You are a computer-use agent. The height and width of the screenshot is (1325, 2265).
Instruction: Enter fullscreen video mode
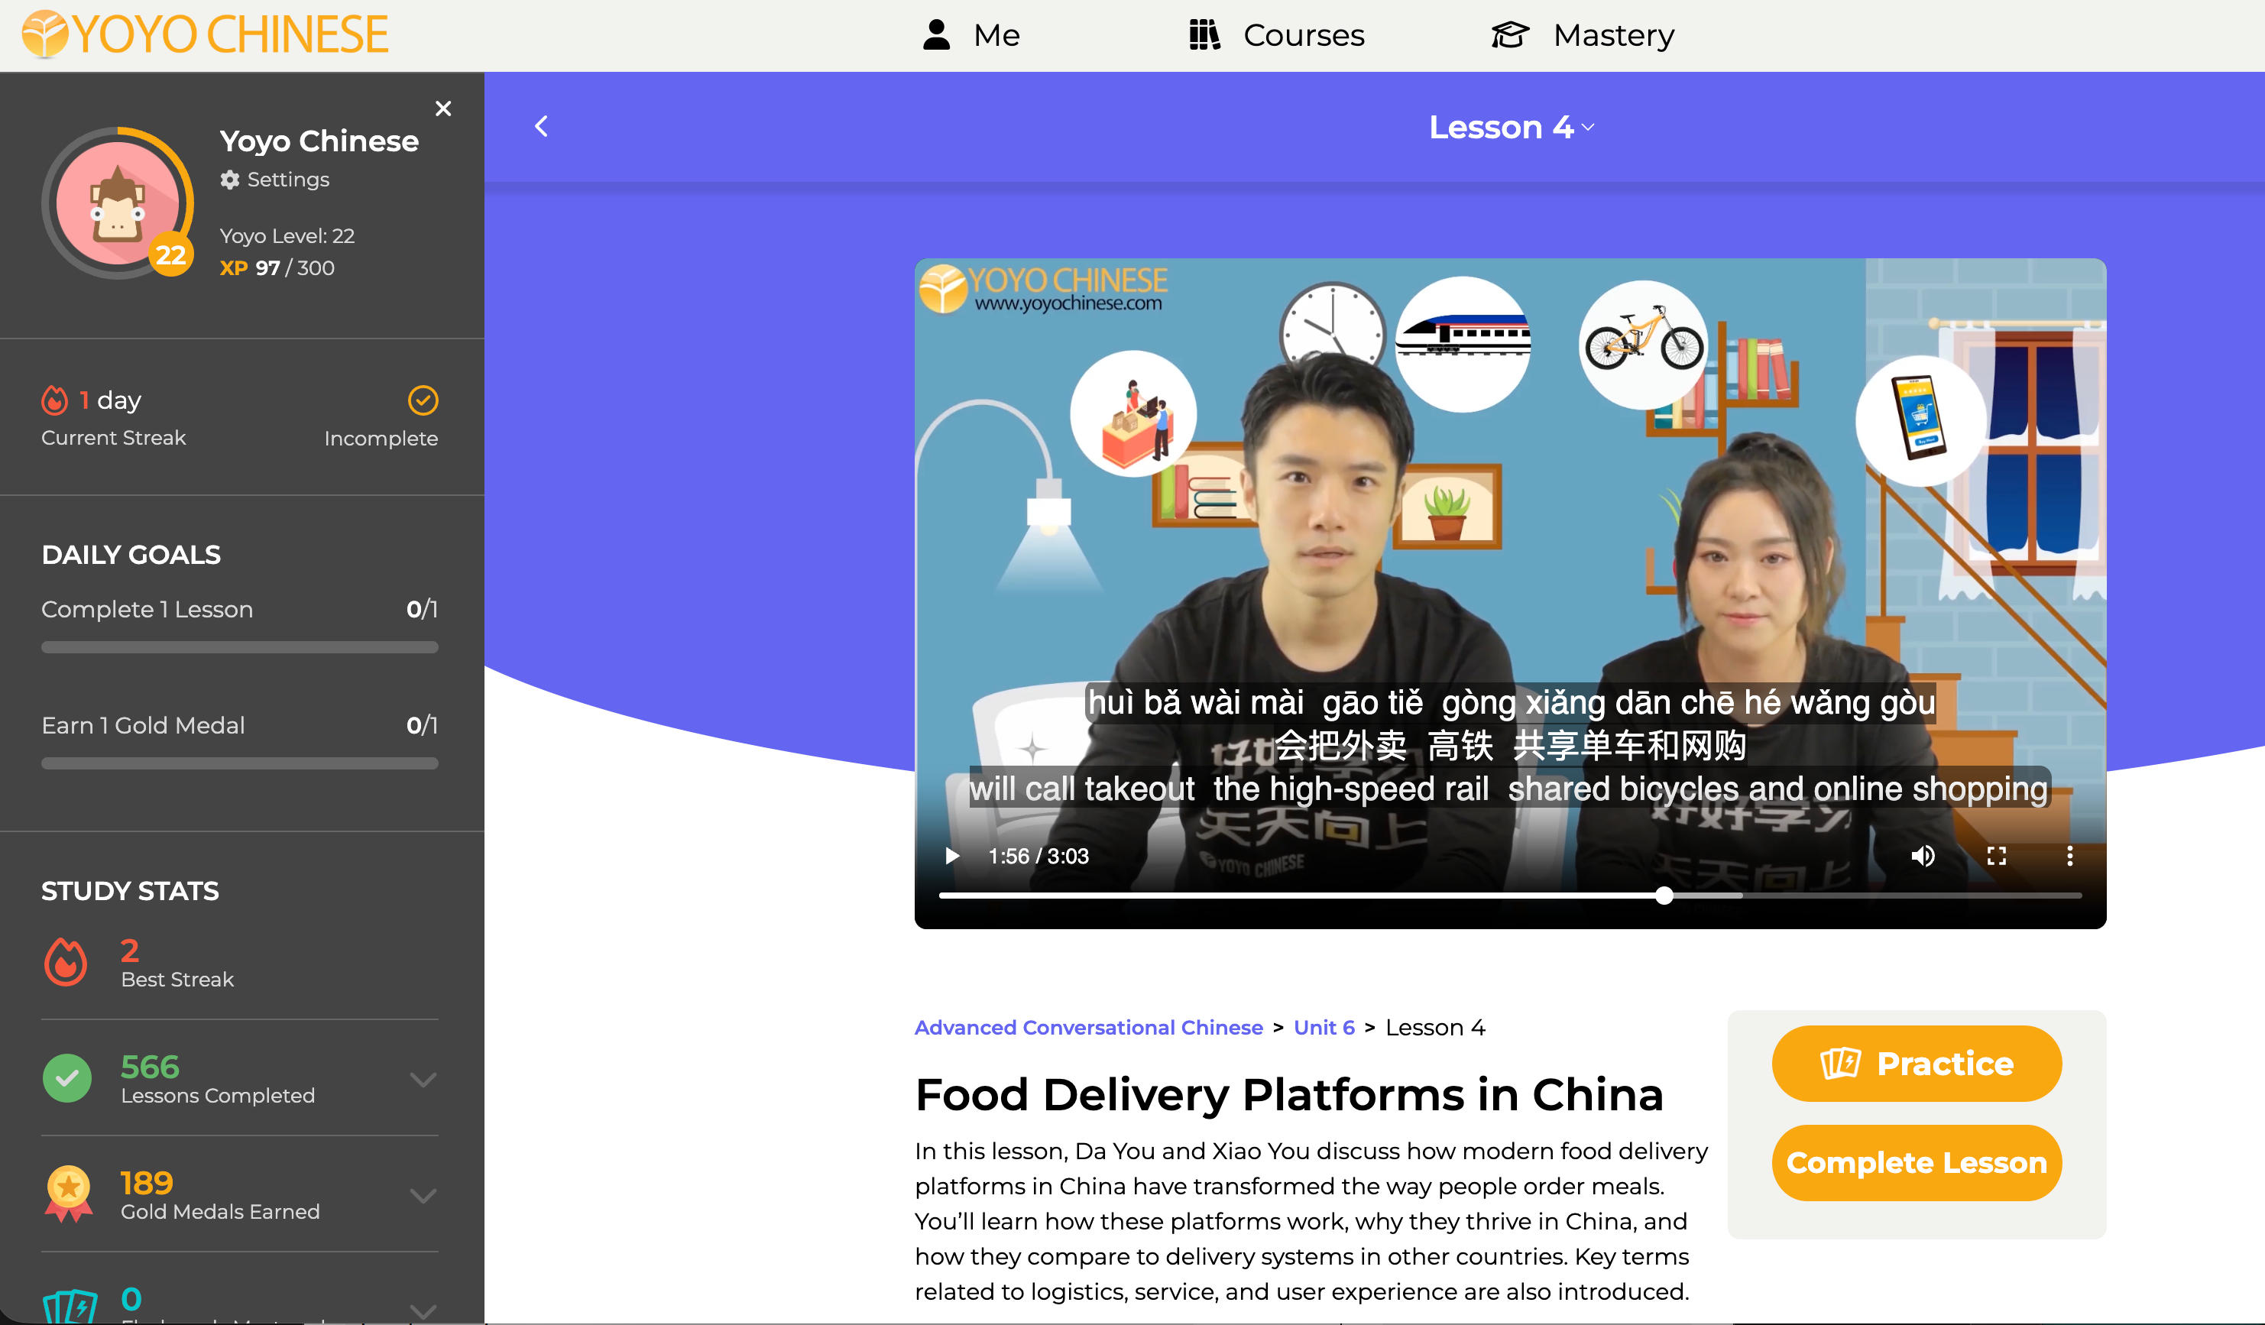pyautogui.click(x=1996, y=856)
